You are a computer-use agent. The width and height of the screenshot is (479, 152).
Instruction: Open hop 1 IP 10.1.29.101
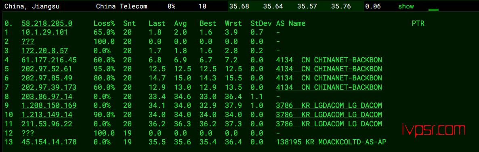pos(44,33)
